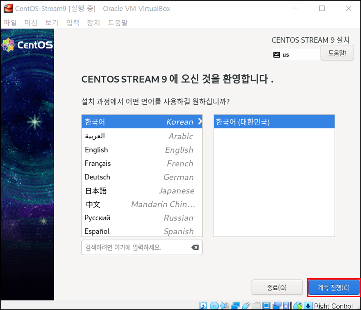This screenshot has height=310, width=361.
Task: Click the keyboard layout us indicator
Action: 281,55
